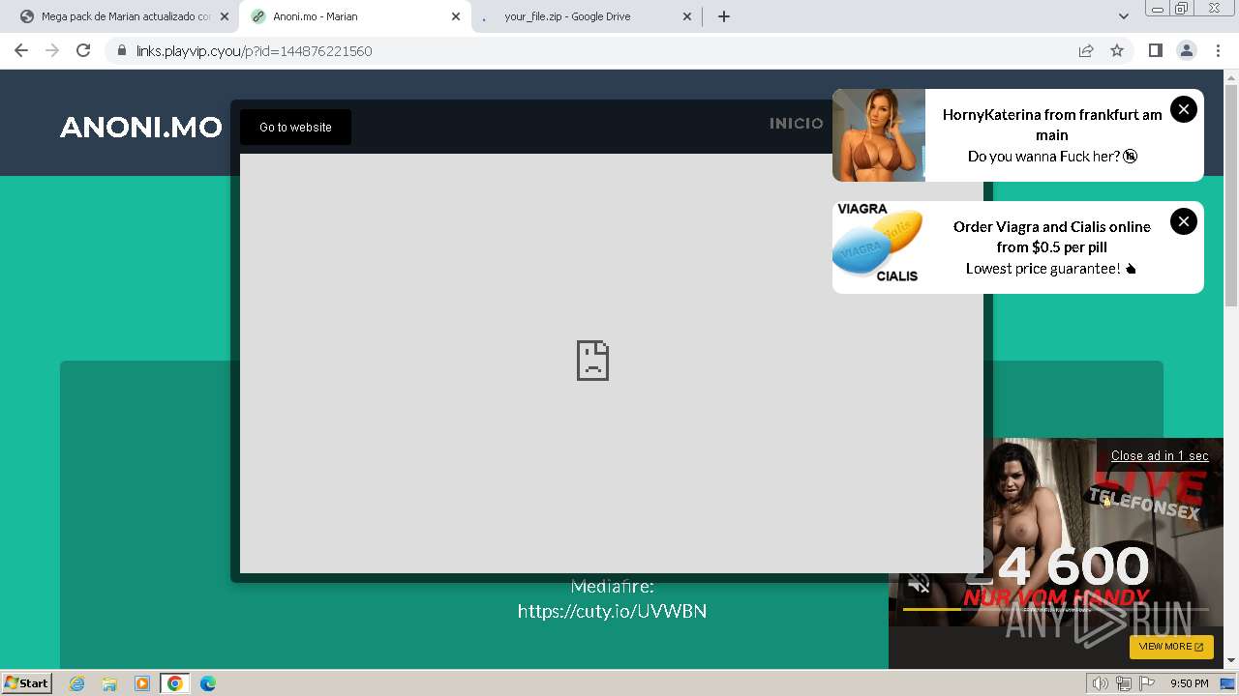Close the Anoni.mo - Marian tab
The width and height of the screenshot is (1239, 696).
456,16
